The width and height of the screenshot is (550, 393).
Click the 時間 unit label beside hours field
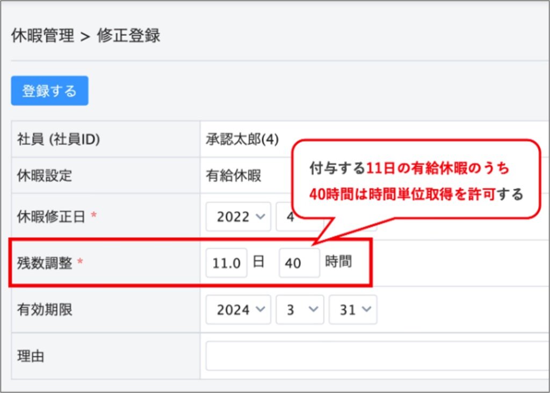(x=338, y=262)
